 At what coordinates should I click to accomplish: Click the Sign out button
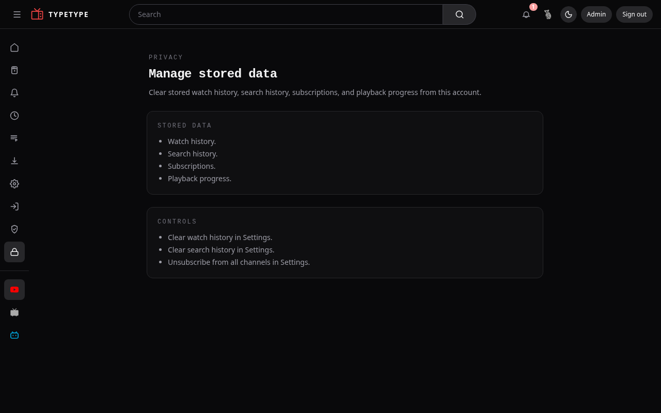tap(634, 14)
